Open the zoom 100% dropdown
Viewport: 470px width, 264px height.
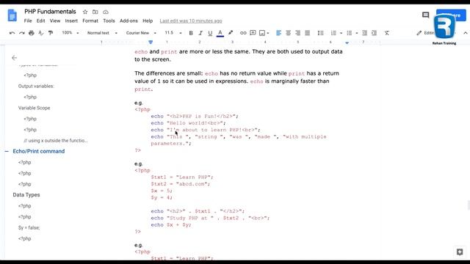(x=70, y=32)
